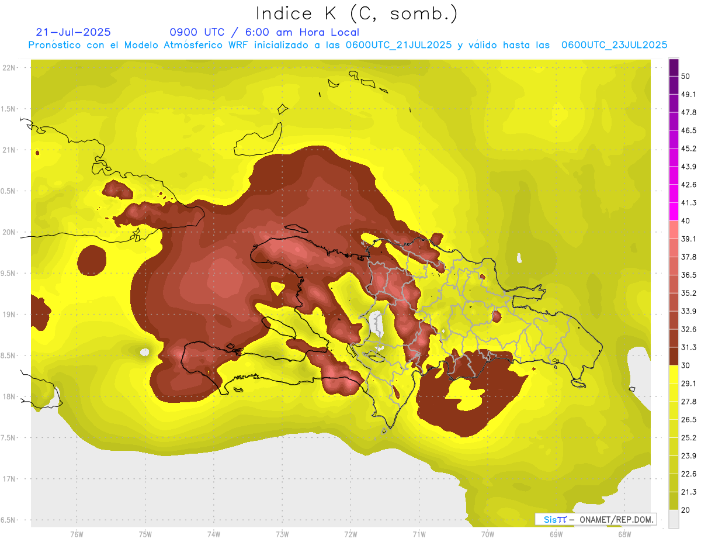The width and height of the screenshot is (701, 542).
Task: Click colorbar label '46.5'
Action: (689, 131)
